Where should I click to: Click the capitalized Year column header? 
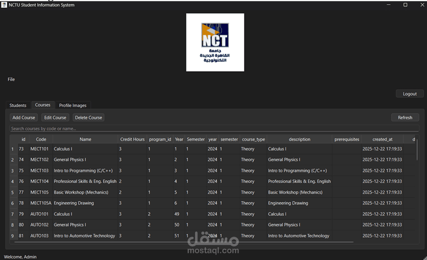179,139
